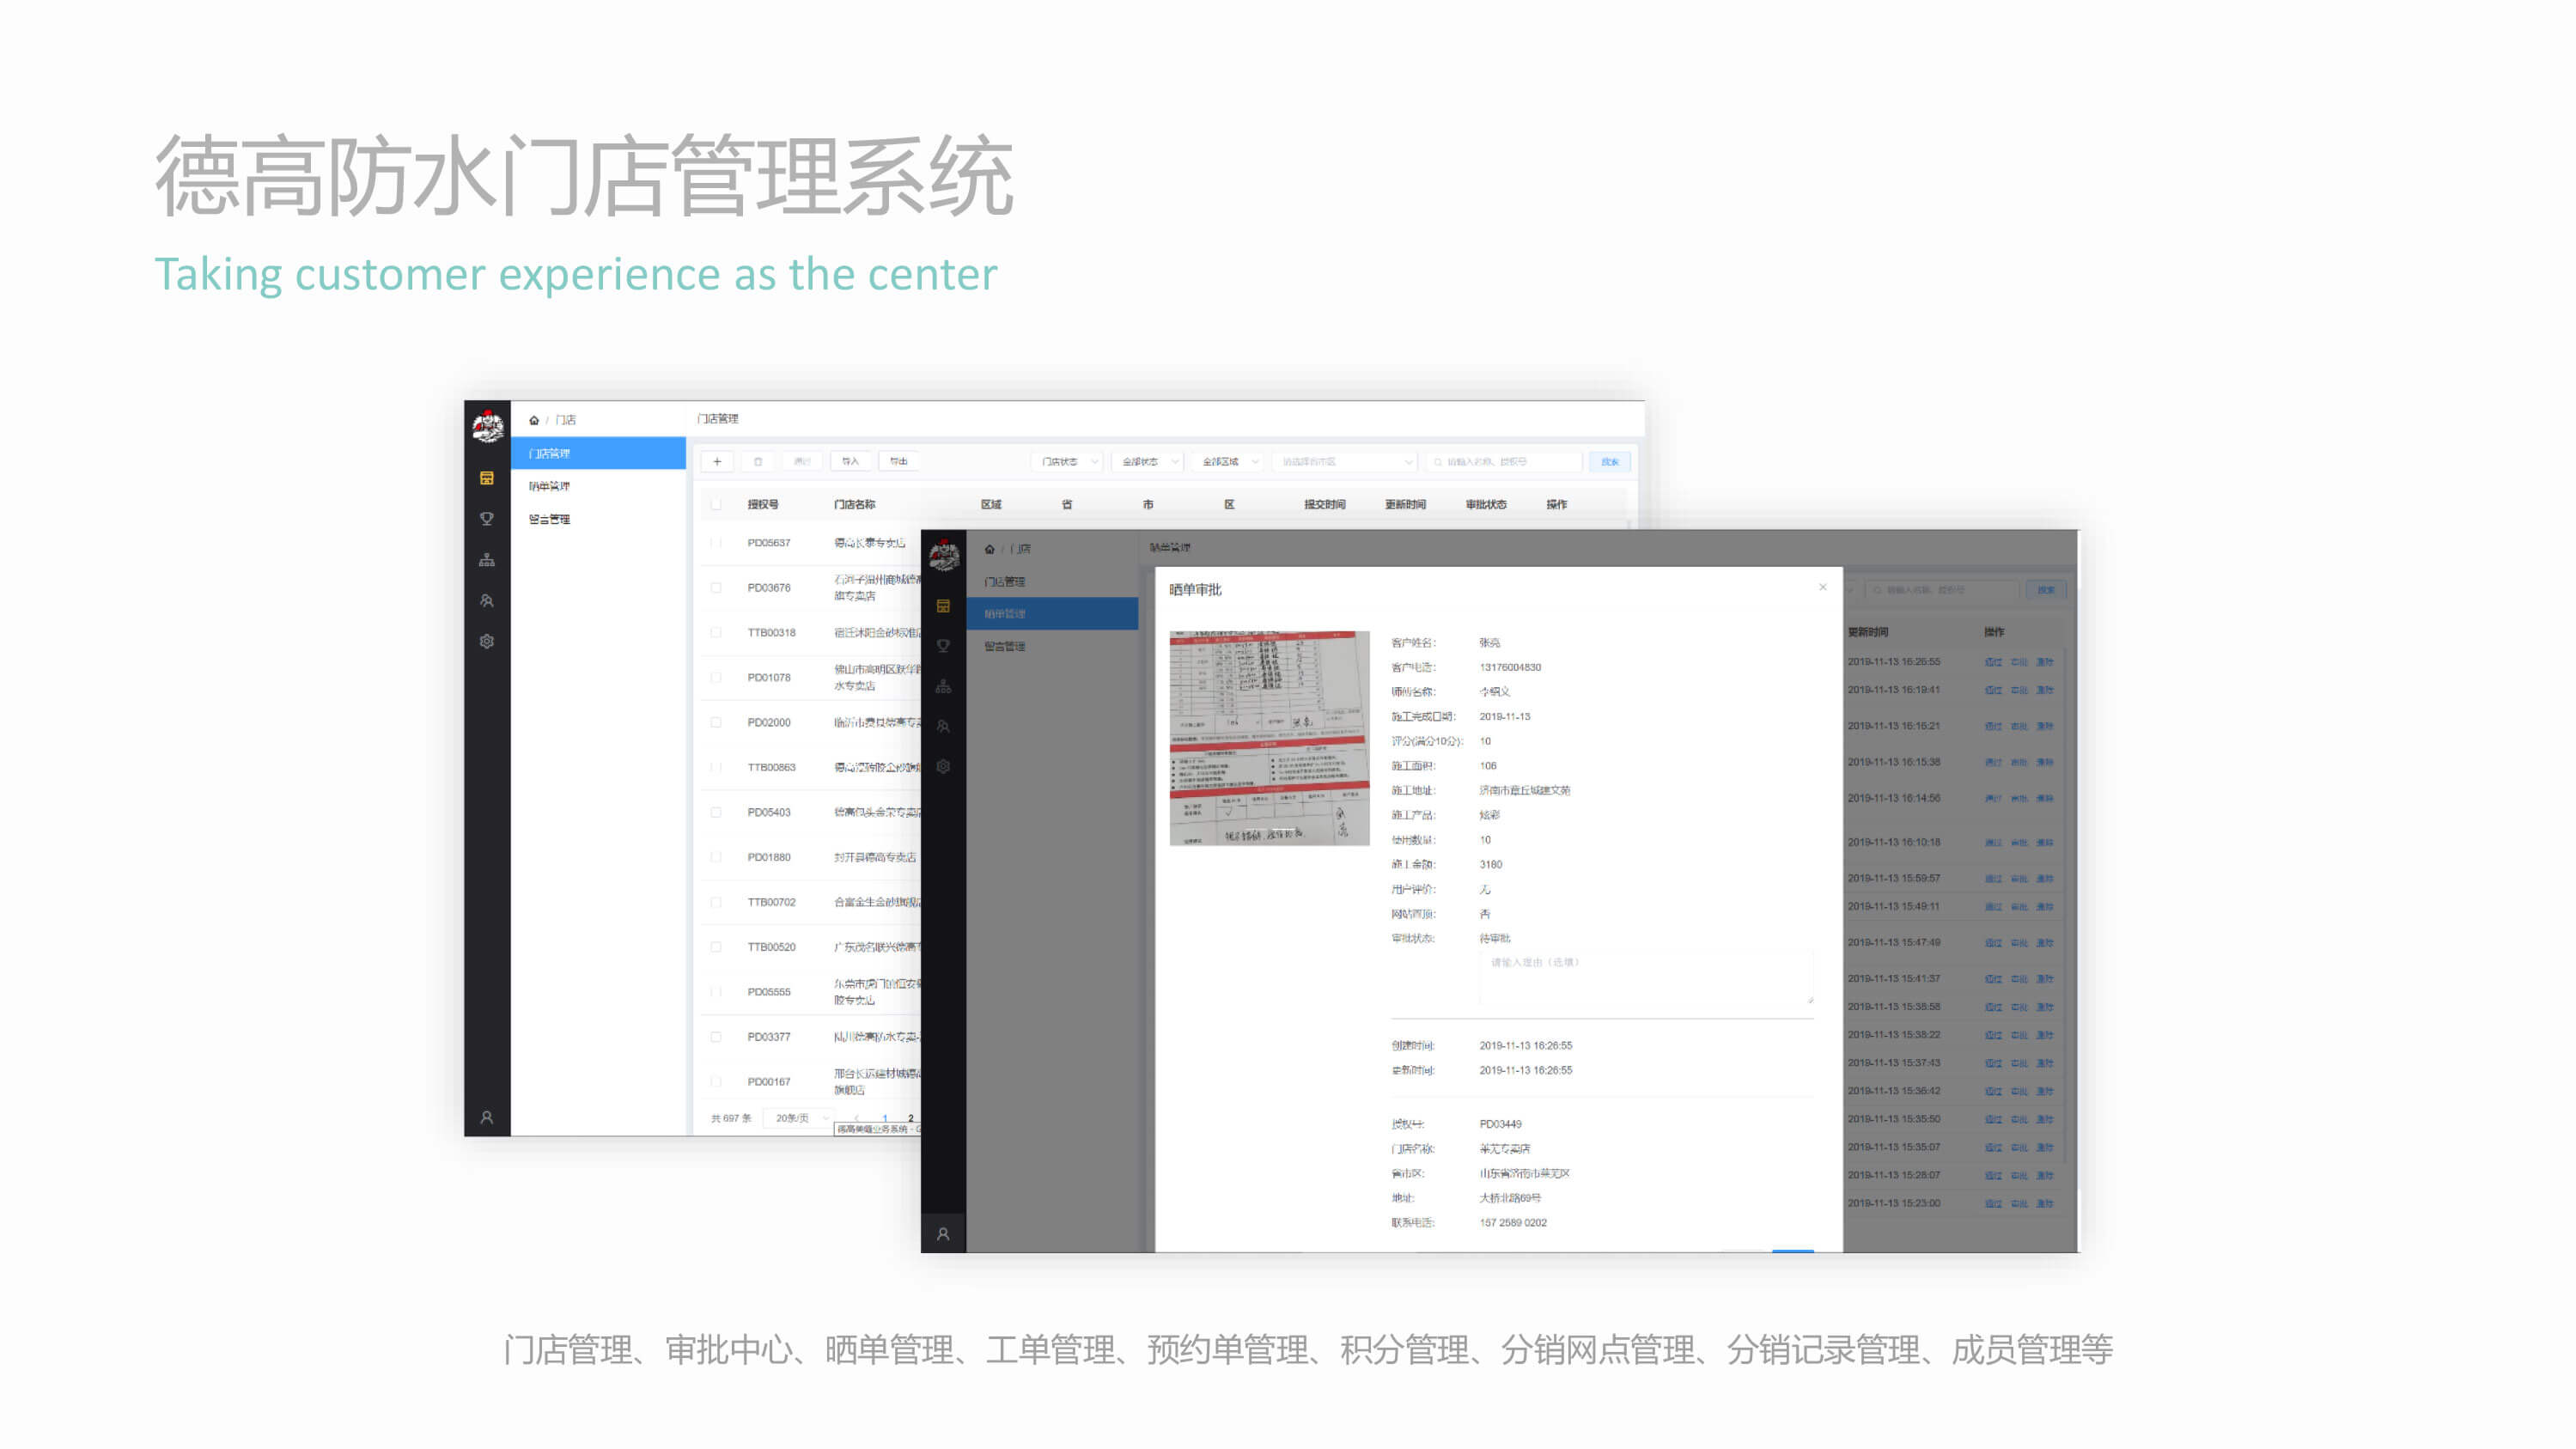
Task: Click the search input in front window
Action: click(x=1941, y=590)
